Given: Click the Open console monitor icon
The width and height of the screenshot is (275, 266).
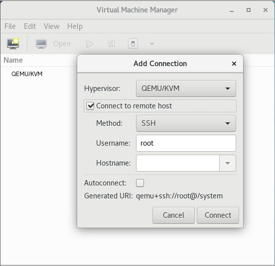Looking at the screenshot, I should (x=41, y=44).
